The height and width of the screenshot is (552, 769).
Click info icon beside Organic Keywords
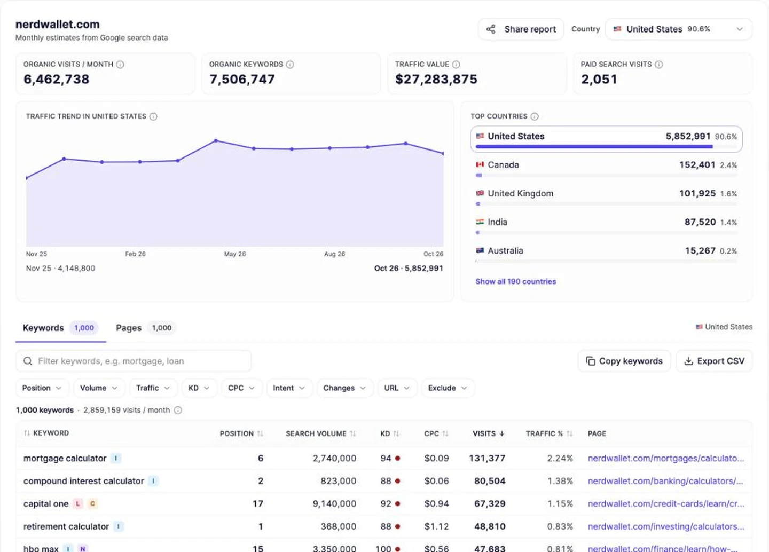[x=290, y=65]
